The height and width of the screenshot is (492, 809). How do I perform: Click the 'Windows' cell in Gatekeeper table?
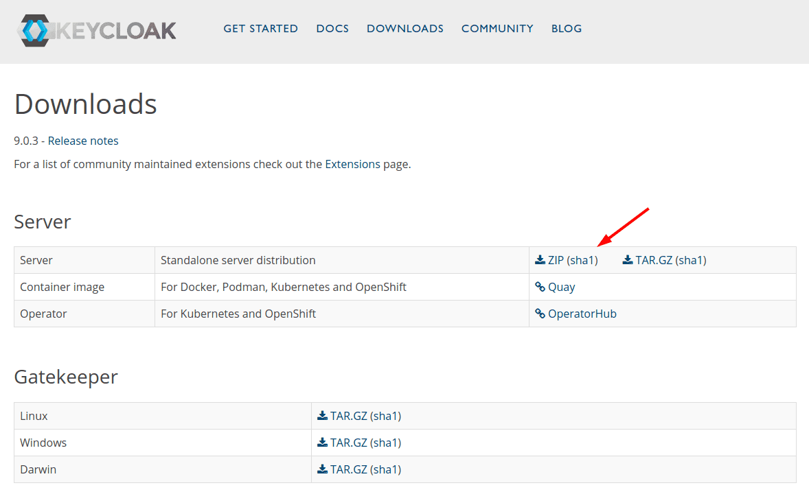point(163,443)
